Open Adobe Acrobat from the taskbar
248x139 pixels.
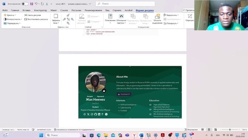point(163,135)
